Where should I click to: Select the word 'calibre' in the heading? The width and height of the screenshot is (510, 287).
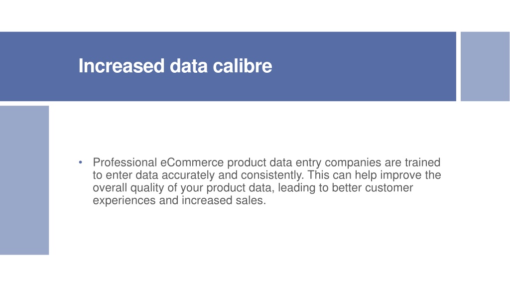243,66
